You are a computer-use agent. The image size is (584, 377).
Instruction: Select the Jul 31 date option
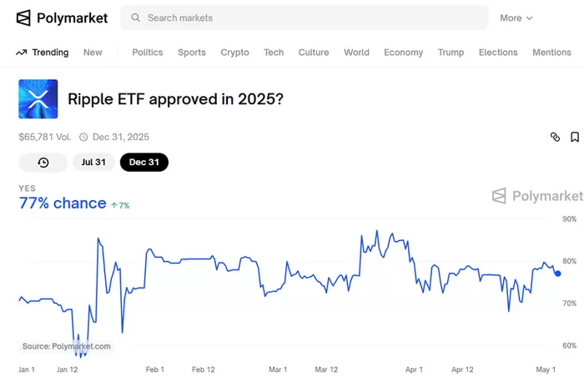93,162
